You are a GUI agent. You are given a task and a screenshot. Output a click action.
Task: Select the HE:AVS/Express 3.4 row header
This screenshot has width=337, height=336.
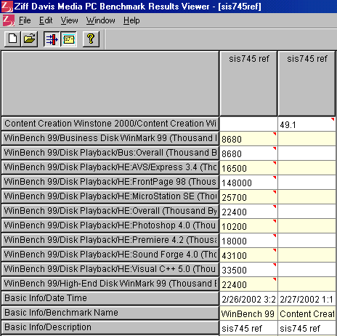[110, 167]
